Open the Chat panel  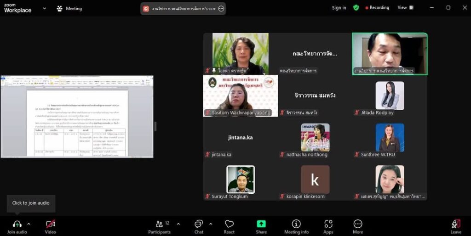pyautogui.click(x=199, y=225)
